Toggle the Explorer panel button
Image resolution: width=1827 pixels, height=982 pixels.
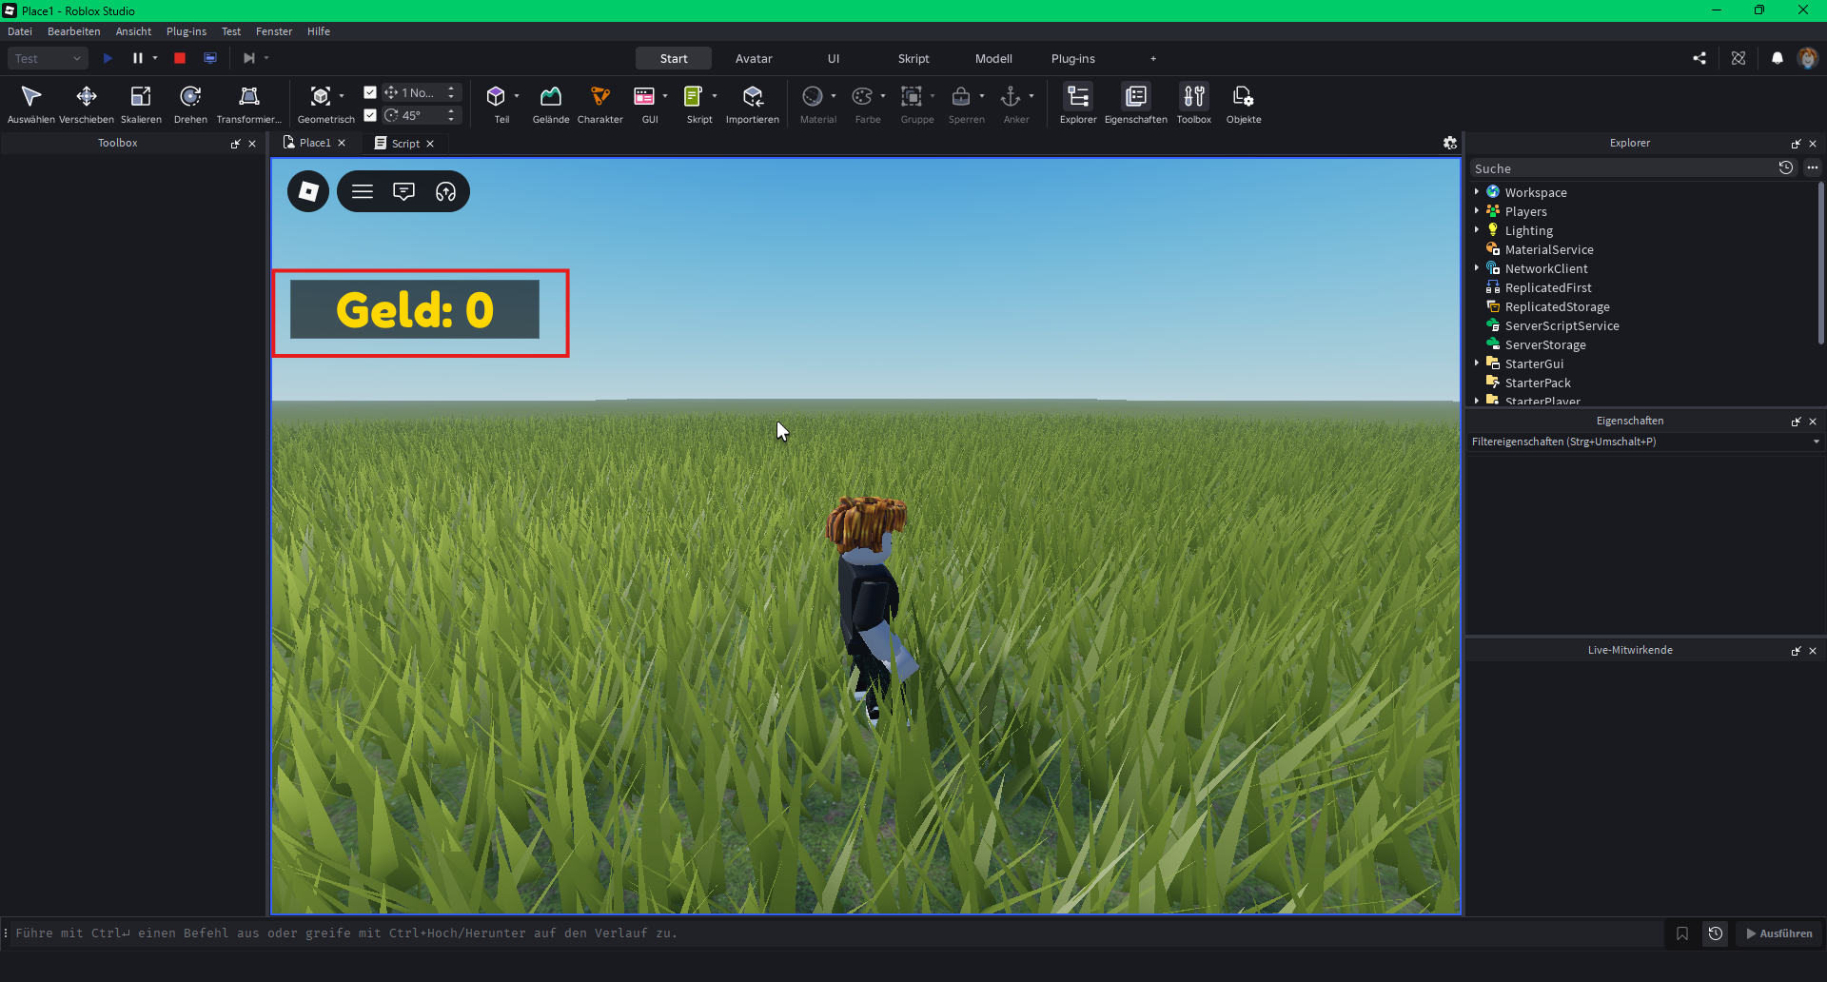click(x=1078, y=104)
